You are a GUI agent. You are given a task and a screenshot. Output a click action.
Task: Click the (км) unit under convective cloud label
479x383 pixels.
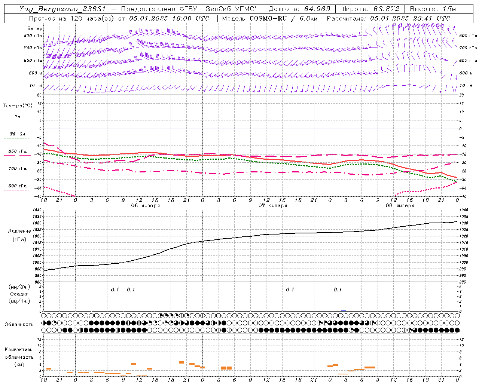(19, 364)
